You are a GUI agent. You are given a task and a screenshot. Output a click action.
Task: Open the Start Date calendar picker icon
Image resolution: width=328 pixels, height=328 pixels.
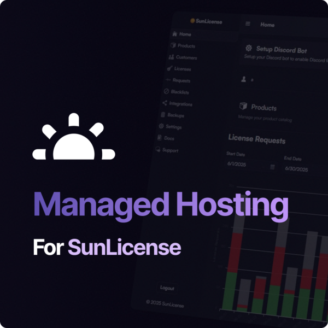pos(272,167)
